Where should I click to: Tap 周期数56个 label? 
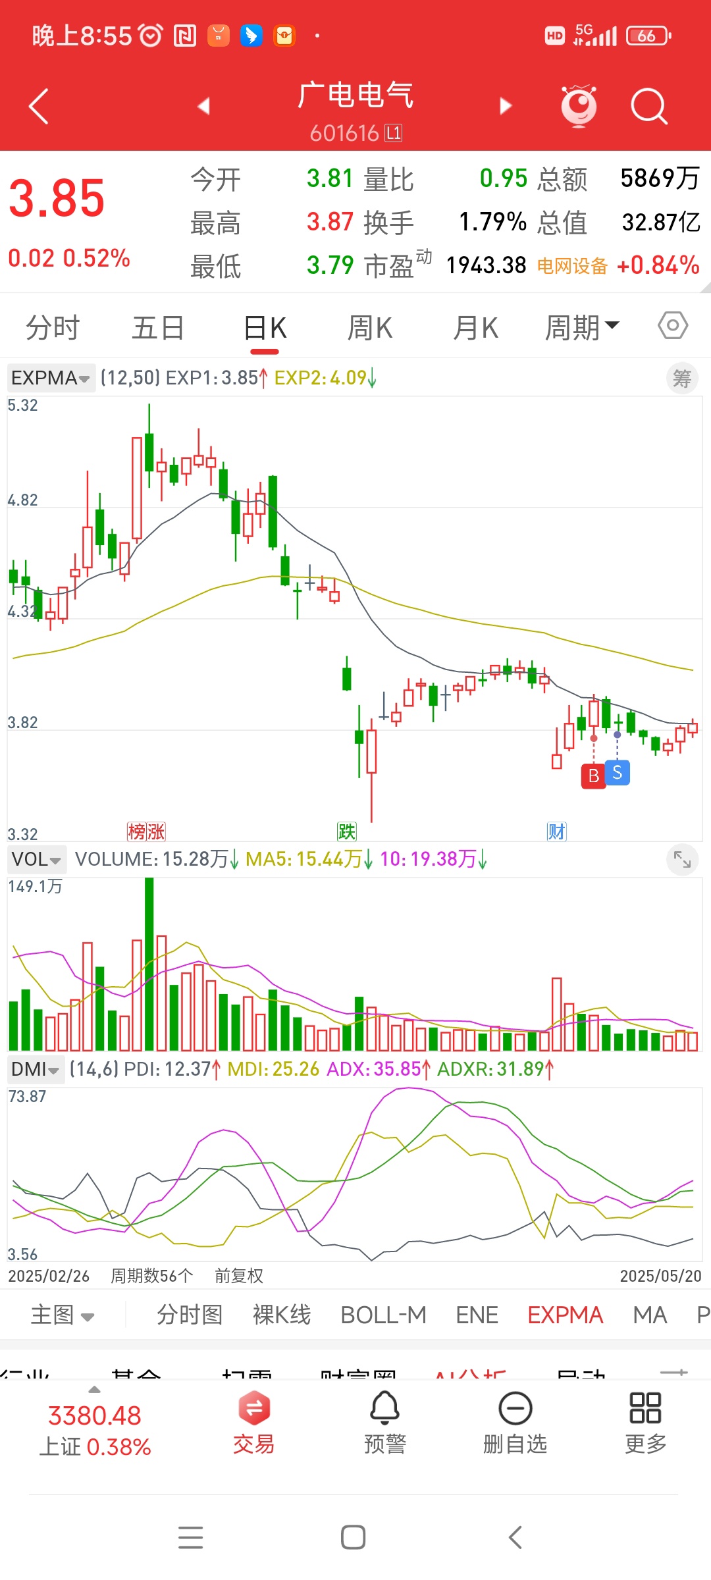click(151, 1276)
